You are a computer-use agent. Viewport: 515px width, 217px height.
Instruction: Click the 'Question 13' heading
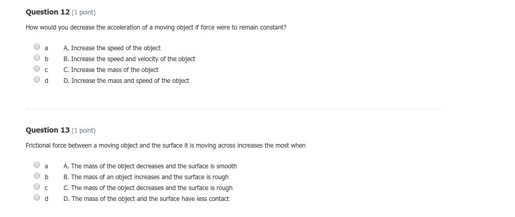[48, 130]
